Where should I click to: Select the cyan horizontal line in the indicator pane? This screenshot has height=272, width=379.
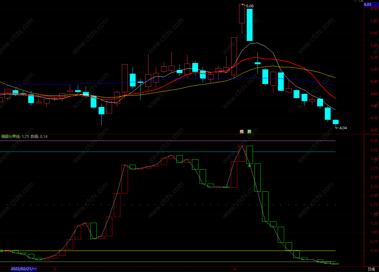coord(168,152)
